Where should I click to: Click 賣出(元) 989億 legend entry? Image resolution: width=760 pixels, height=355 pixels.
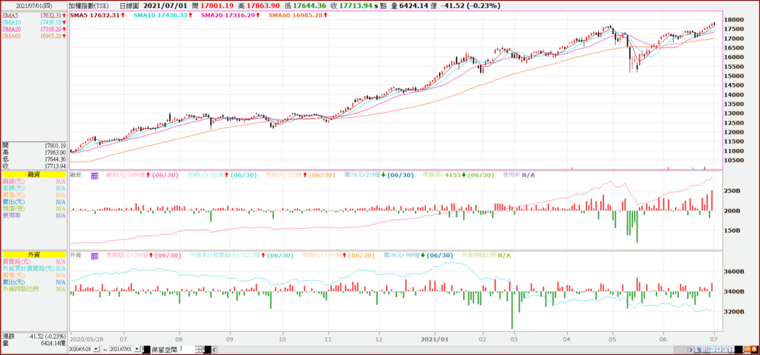pos(419,255)
